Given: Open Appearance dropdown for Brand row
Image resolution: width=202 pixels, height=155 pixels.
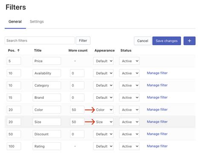Looking at the screenshot, I should [x=103, y=98].
